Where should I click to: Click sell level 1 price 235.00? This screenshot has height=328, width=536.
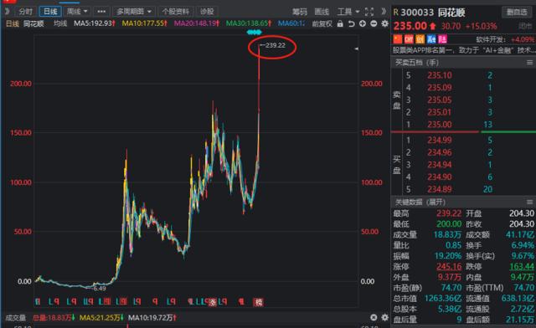tap(439, 125)
